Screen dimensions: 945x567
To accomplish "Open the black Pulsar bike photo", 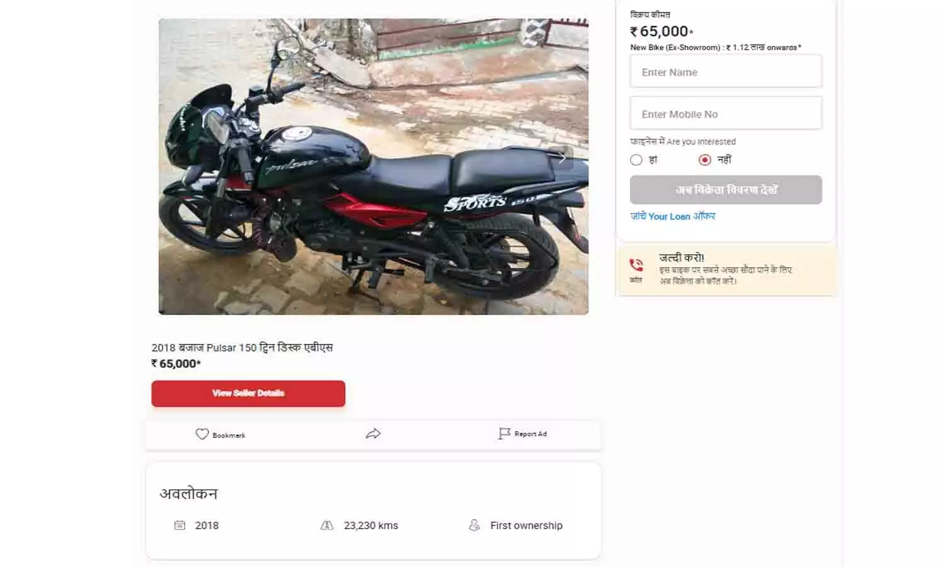I will 374,166.
